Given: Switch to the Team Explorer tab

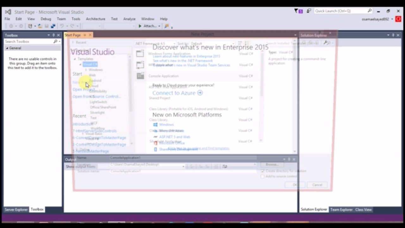Looking at the screenshot, I should coord(341,209).
